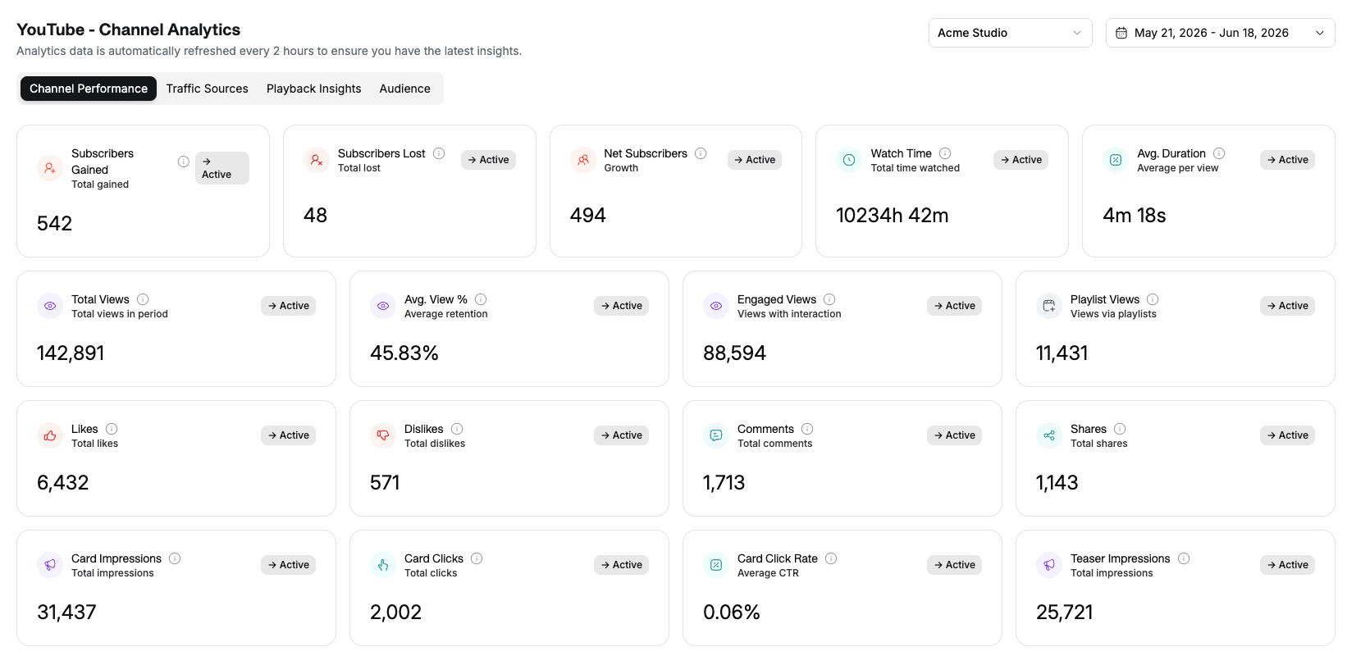Show info for Avg. View %
The height and width of the screenshot is (656, 1347).
point(481,299)
